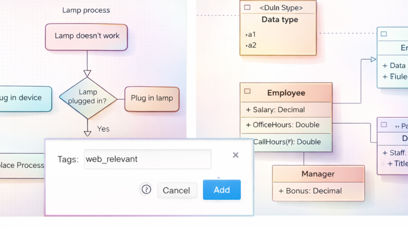Click the Add button

point(221,190)
